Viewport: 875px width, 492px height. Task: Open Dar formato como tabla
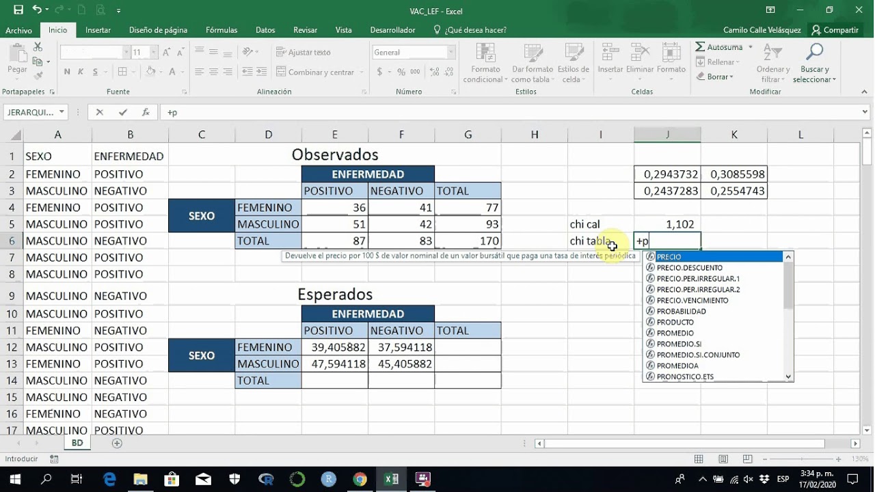click(532, 63)
